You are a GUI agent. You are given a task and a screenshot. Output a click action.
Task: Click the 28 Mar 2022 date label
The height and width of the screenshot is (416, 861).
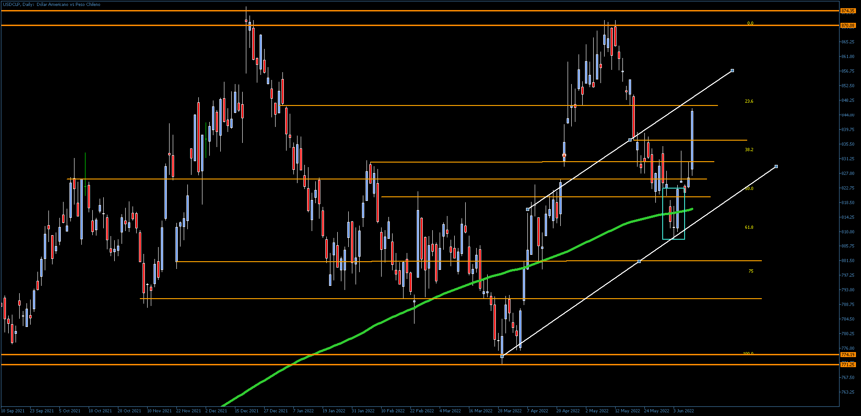(x=510, y=411)
